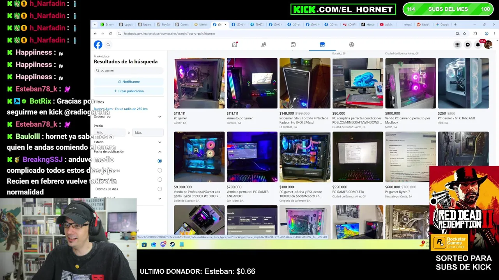
Task: Click the Notificarme button
Action: click(129, 82)
